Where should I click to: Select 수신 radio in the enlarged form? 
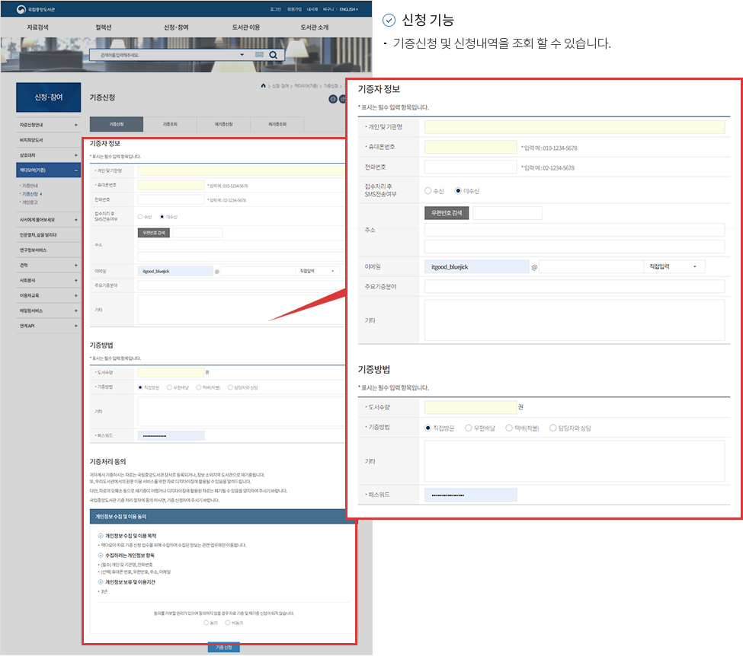pos(428,190)
